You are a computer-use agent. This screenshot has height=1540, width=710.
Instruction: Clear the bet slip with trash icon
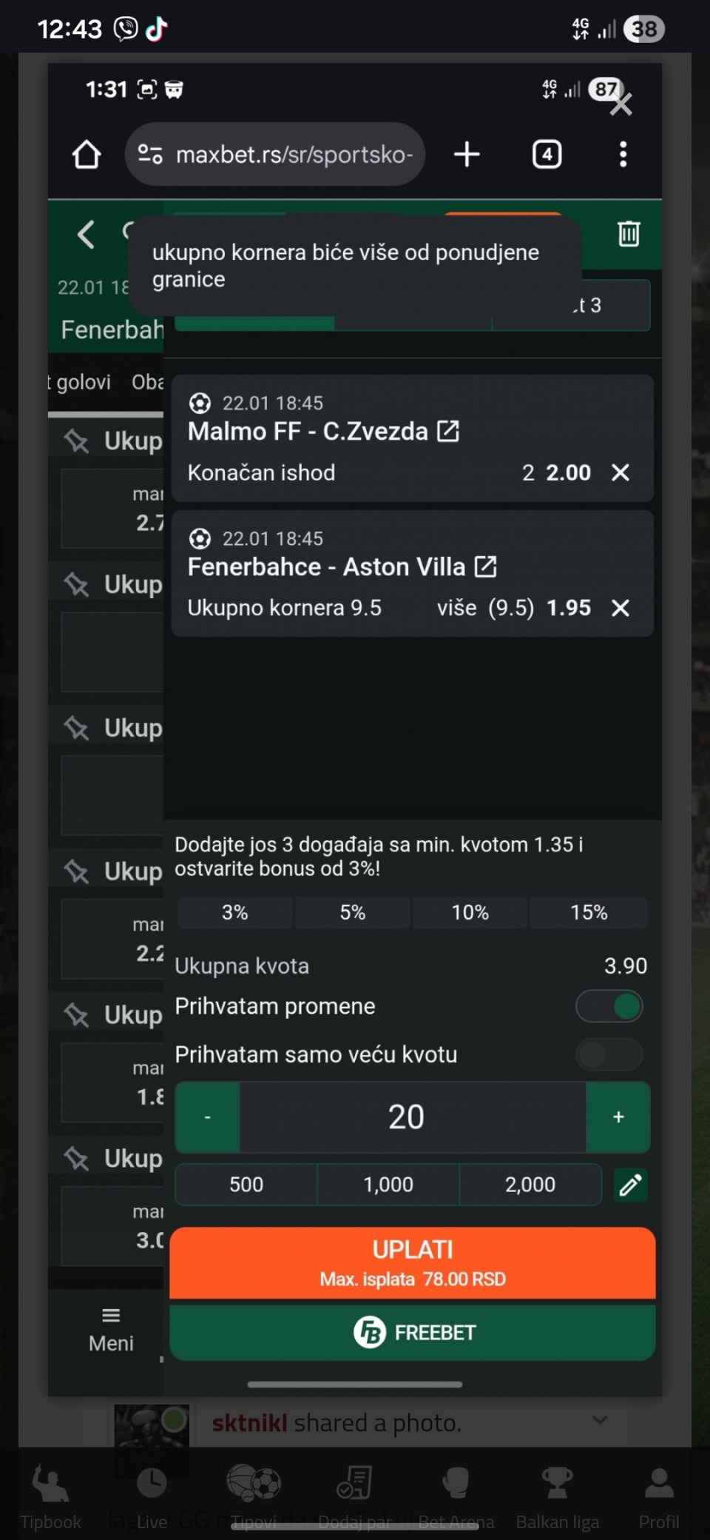click(x=629, y=233)
